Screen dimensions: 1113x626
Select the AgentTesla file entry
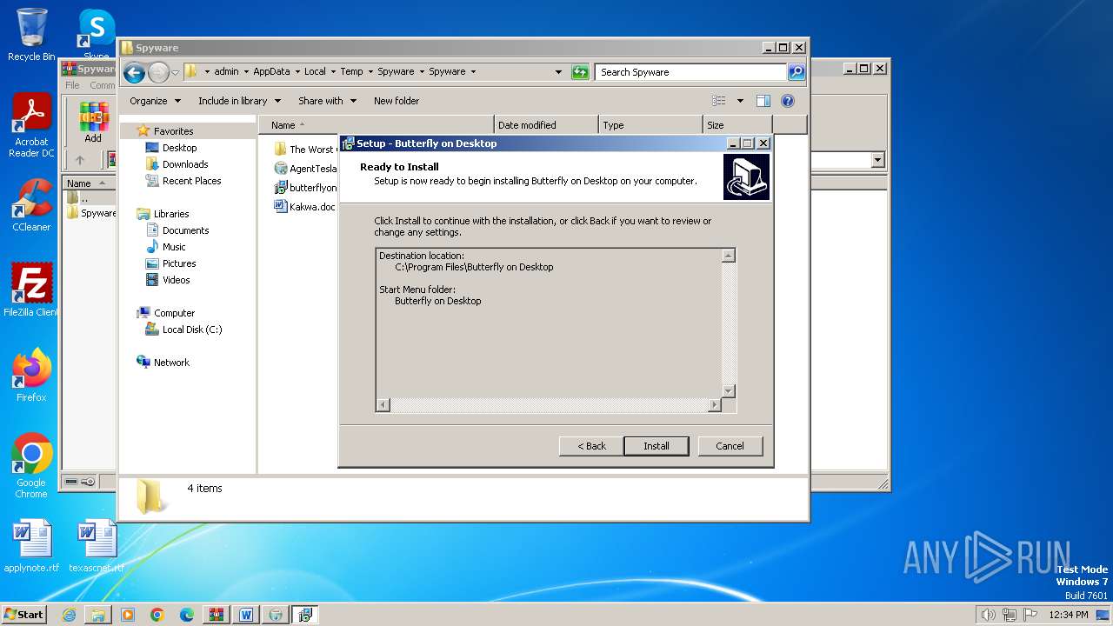(x=305, y=169)
